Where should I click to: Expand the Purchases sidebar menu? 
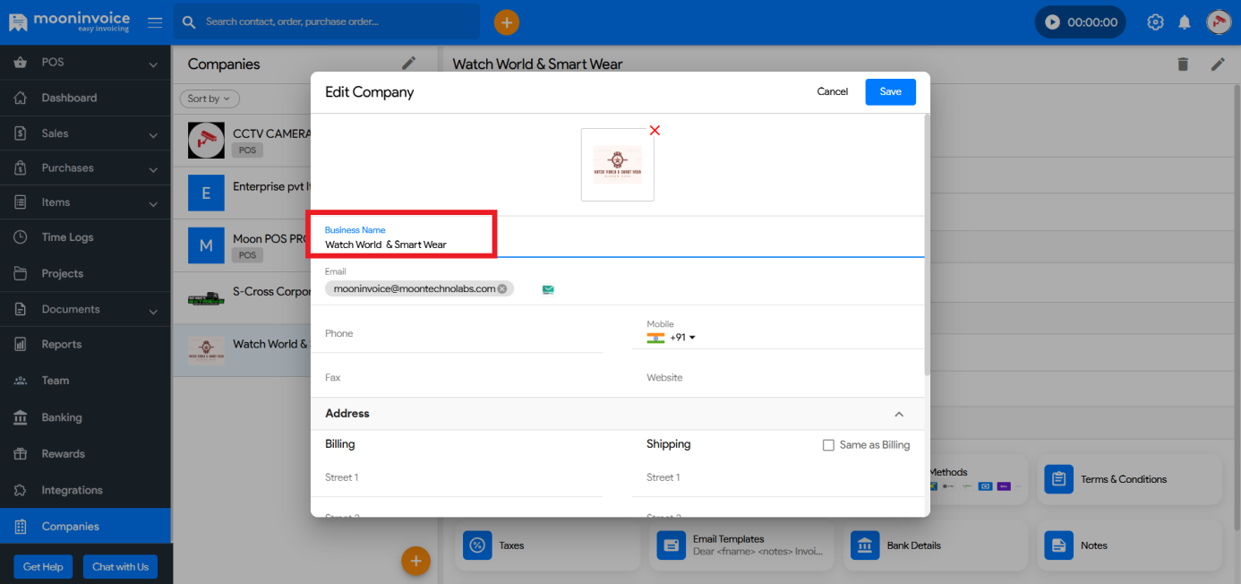click(x=153, y=169)
